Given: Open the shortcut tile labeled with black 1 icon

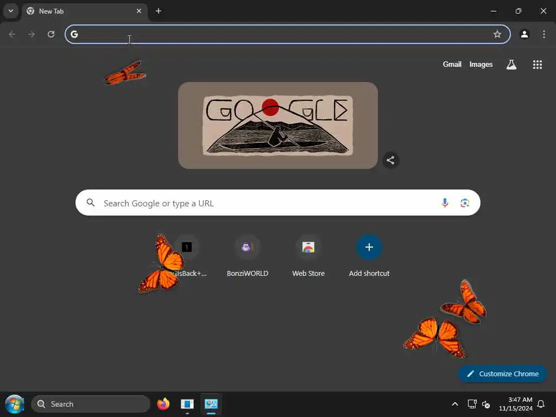Looking at the screenshot, I should coord(187,256).
